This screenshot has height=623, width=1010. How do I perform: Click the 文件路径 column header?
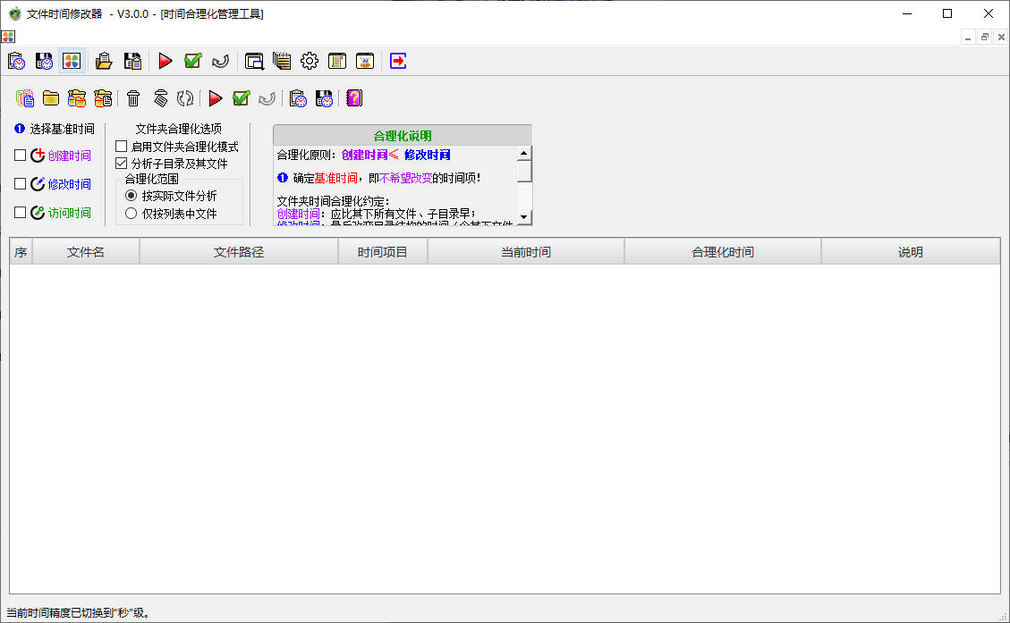(239, 252)
